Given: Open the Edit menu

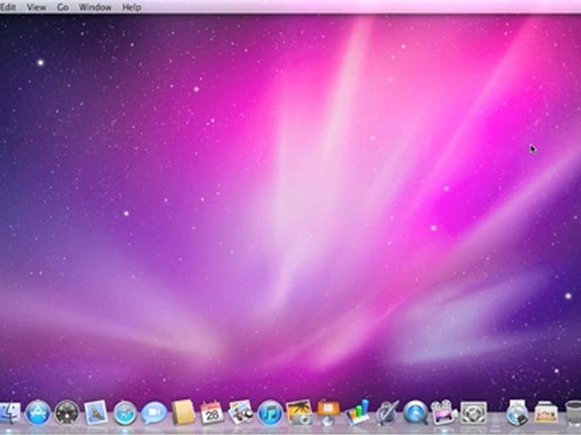Looking at the screenshot, I should pyautogui.click(x=7, y=7).
